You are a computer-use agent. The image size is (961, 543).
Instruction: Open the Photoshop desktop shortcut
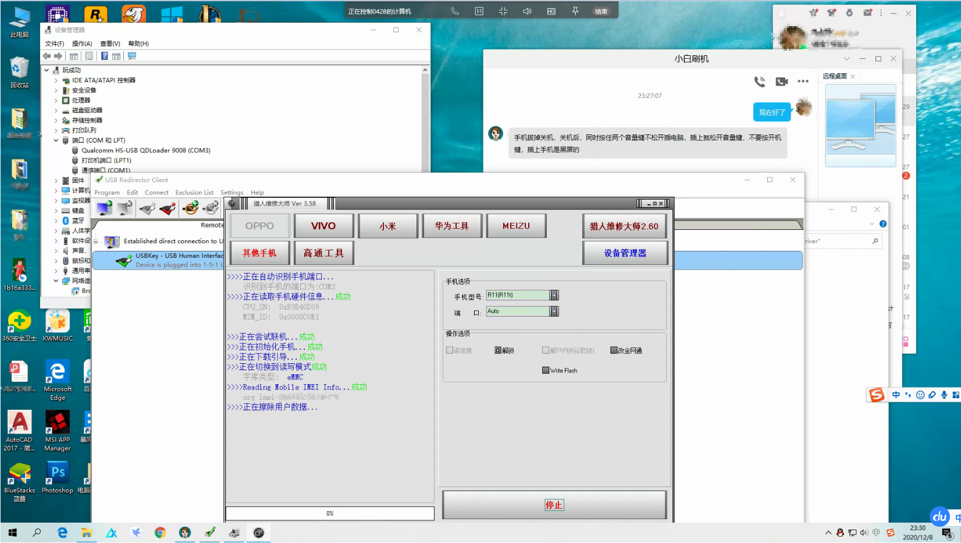(x=58, y=478)
